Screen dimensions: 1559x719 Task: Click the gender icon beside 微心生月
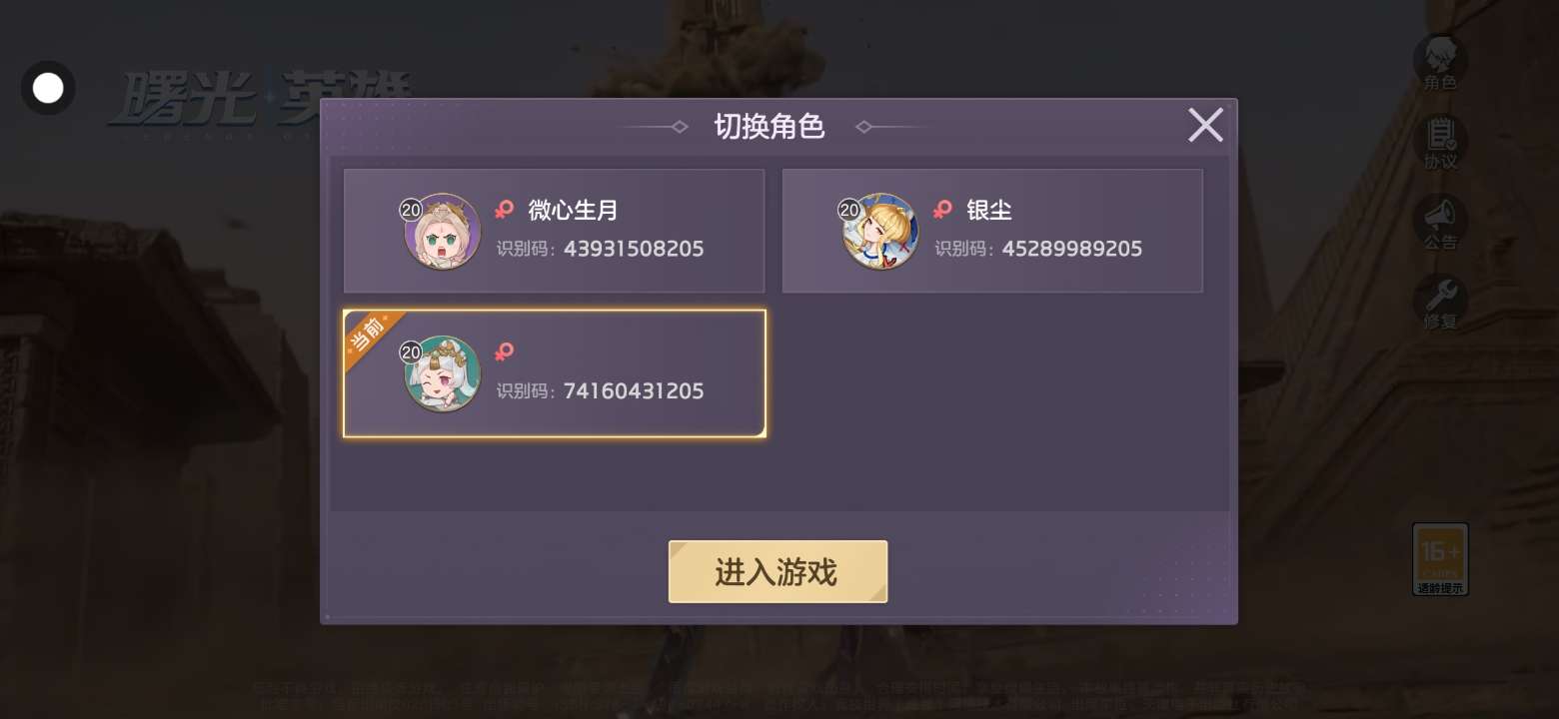tap(505, 210)
